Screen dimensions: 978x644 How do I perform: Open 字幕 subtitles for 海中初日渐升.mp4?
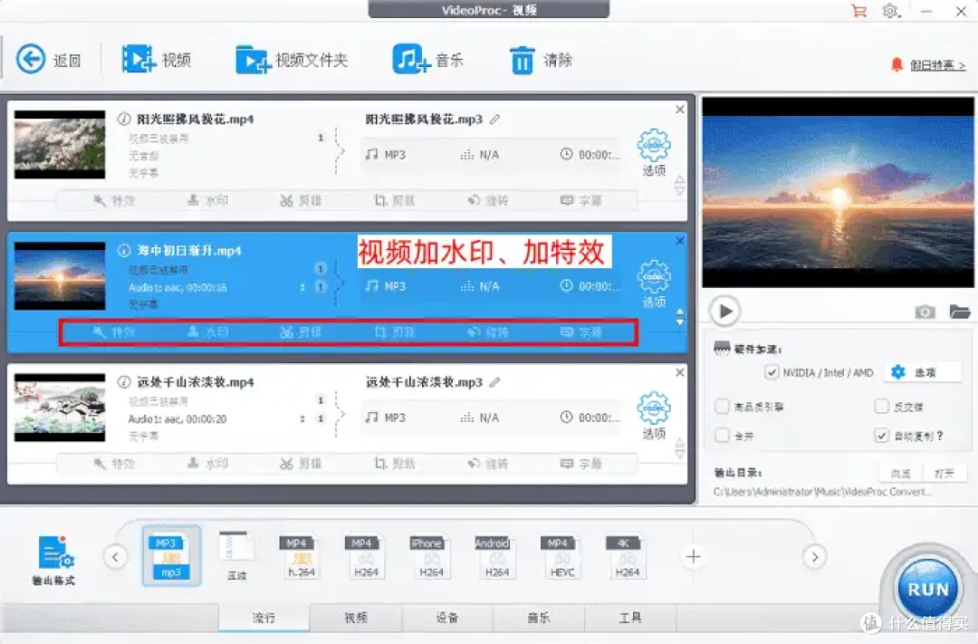point(580,332)
